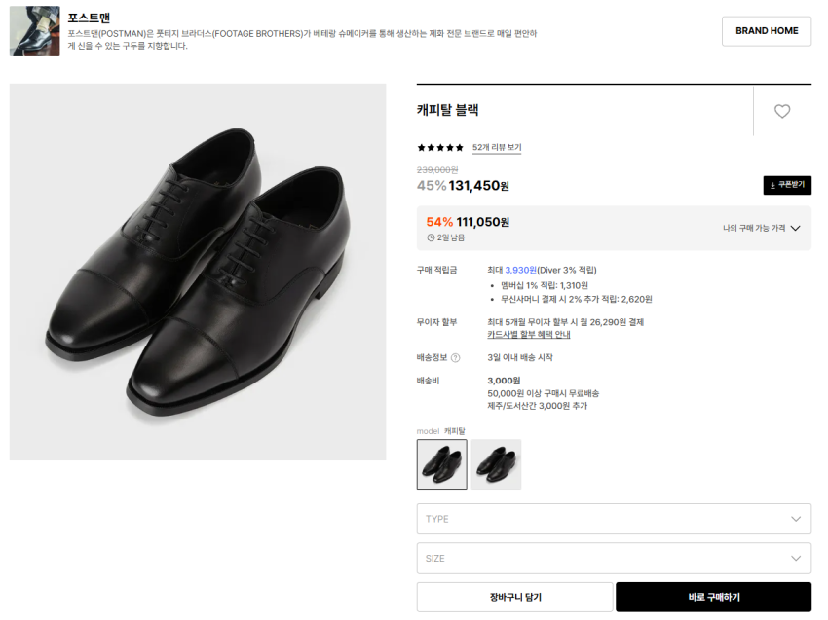Select the first 캐피탈 model thumbnail
Image resolution: width=828 pixels, height=620 pixels.
tap(441, 464)
